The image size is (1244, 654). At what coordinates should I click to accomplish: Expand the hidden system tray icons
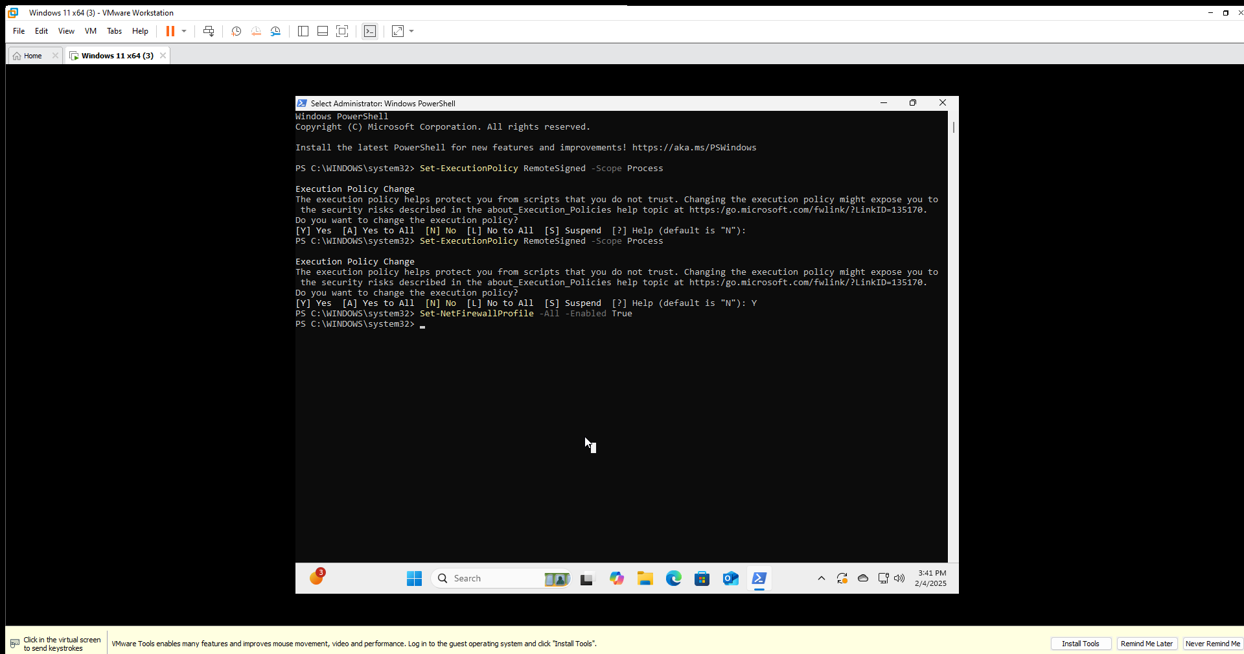[821, 578]
